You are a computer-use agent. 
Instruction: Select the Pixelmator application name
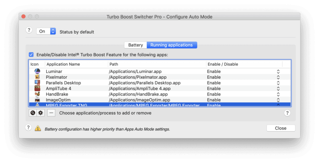(56, 77)
